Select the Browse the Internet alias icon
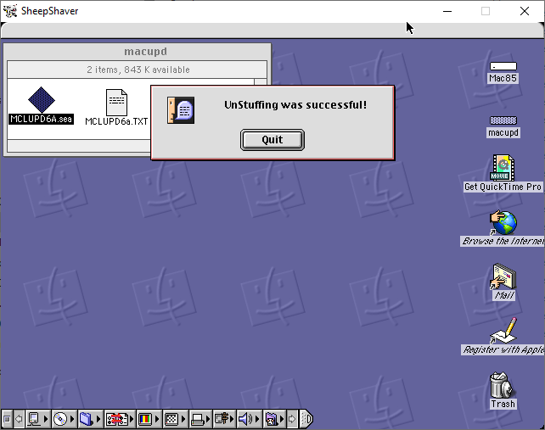 point(503,222)
